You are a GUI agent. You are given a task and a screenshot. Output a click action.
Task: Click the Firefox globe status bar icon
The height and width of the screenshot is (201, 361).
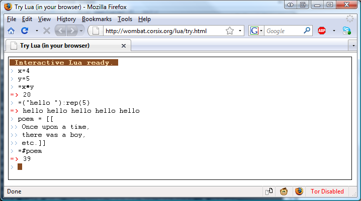299,191
